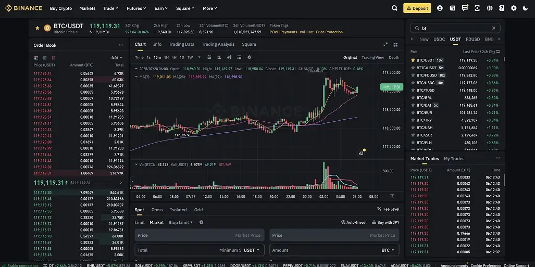This screenshot has width=535, height=267.
Task: Click the chart time axis reset icon
Action: tap(392, 196)
